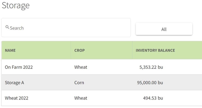Screen dimensions: 202x108
Task: Click blank space after the Search placeholder
Action: 77,28
